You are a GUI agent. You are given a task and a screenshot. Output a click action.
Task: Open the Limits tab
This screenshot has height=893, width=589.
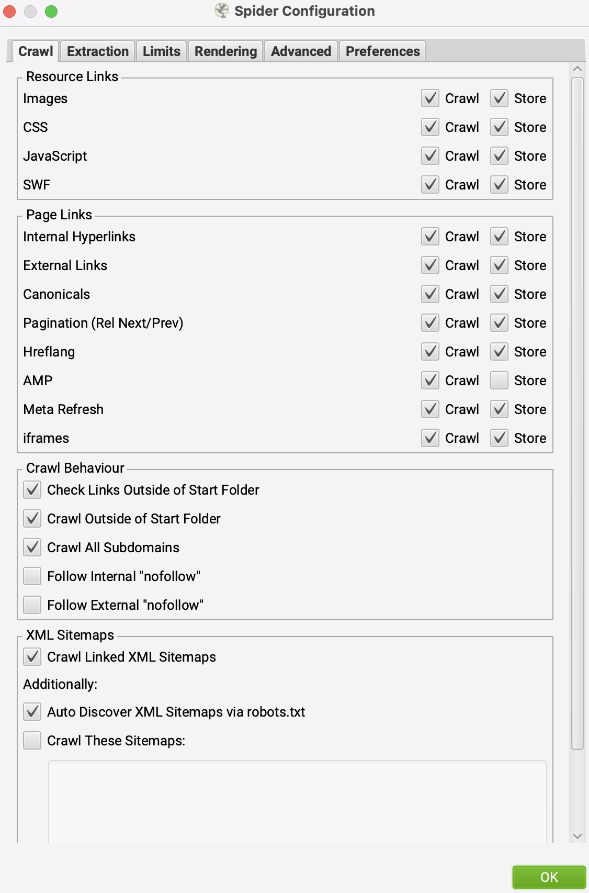(x=161, y=51)
